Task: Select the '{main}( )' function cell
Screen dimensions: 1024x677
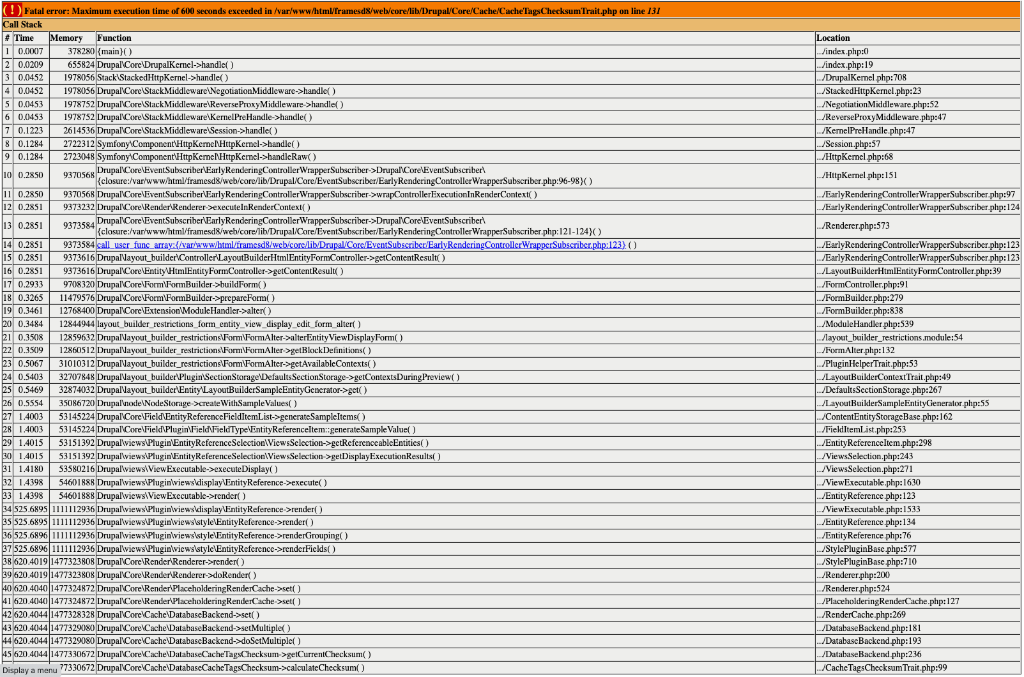Action: [455, 52]
